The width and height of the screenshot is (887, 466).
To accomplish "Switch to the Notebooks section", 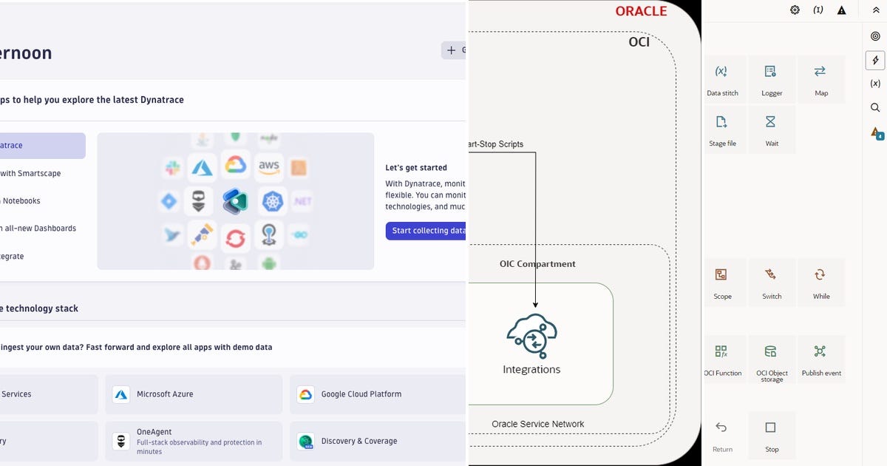I will [x=21, y=200].
